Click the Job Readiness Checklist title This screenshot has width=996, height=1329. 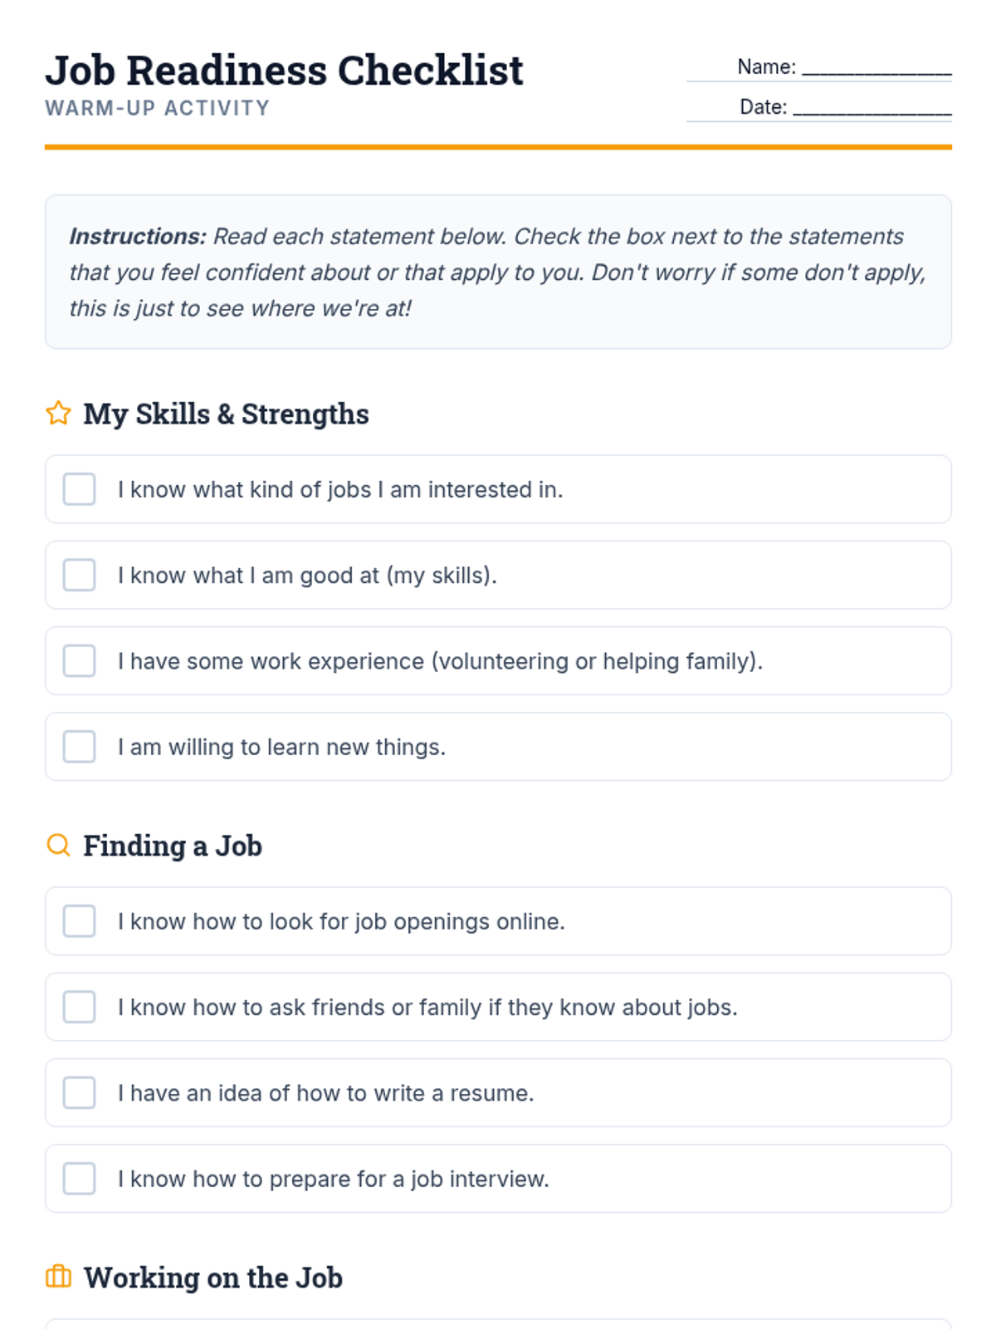284,71
